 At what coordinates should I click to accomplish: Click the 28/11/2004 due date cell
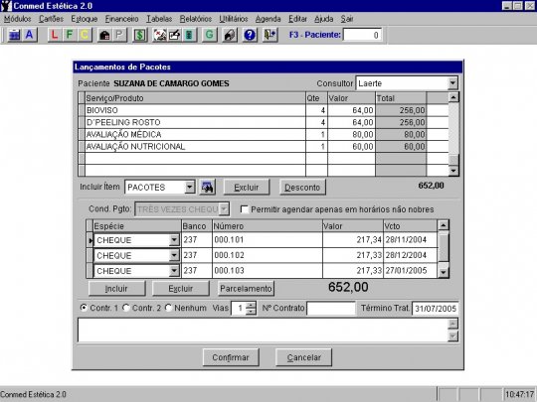tap(410, 239)
